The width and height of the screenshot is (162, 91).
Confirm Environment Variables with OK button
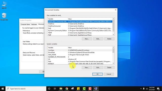click(x=97, y=74)
